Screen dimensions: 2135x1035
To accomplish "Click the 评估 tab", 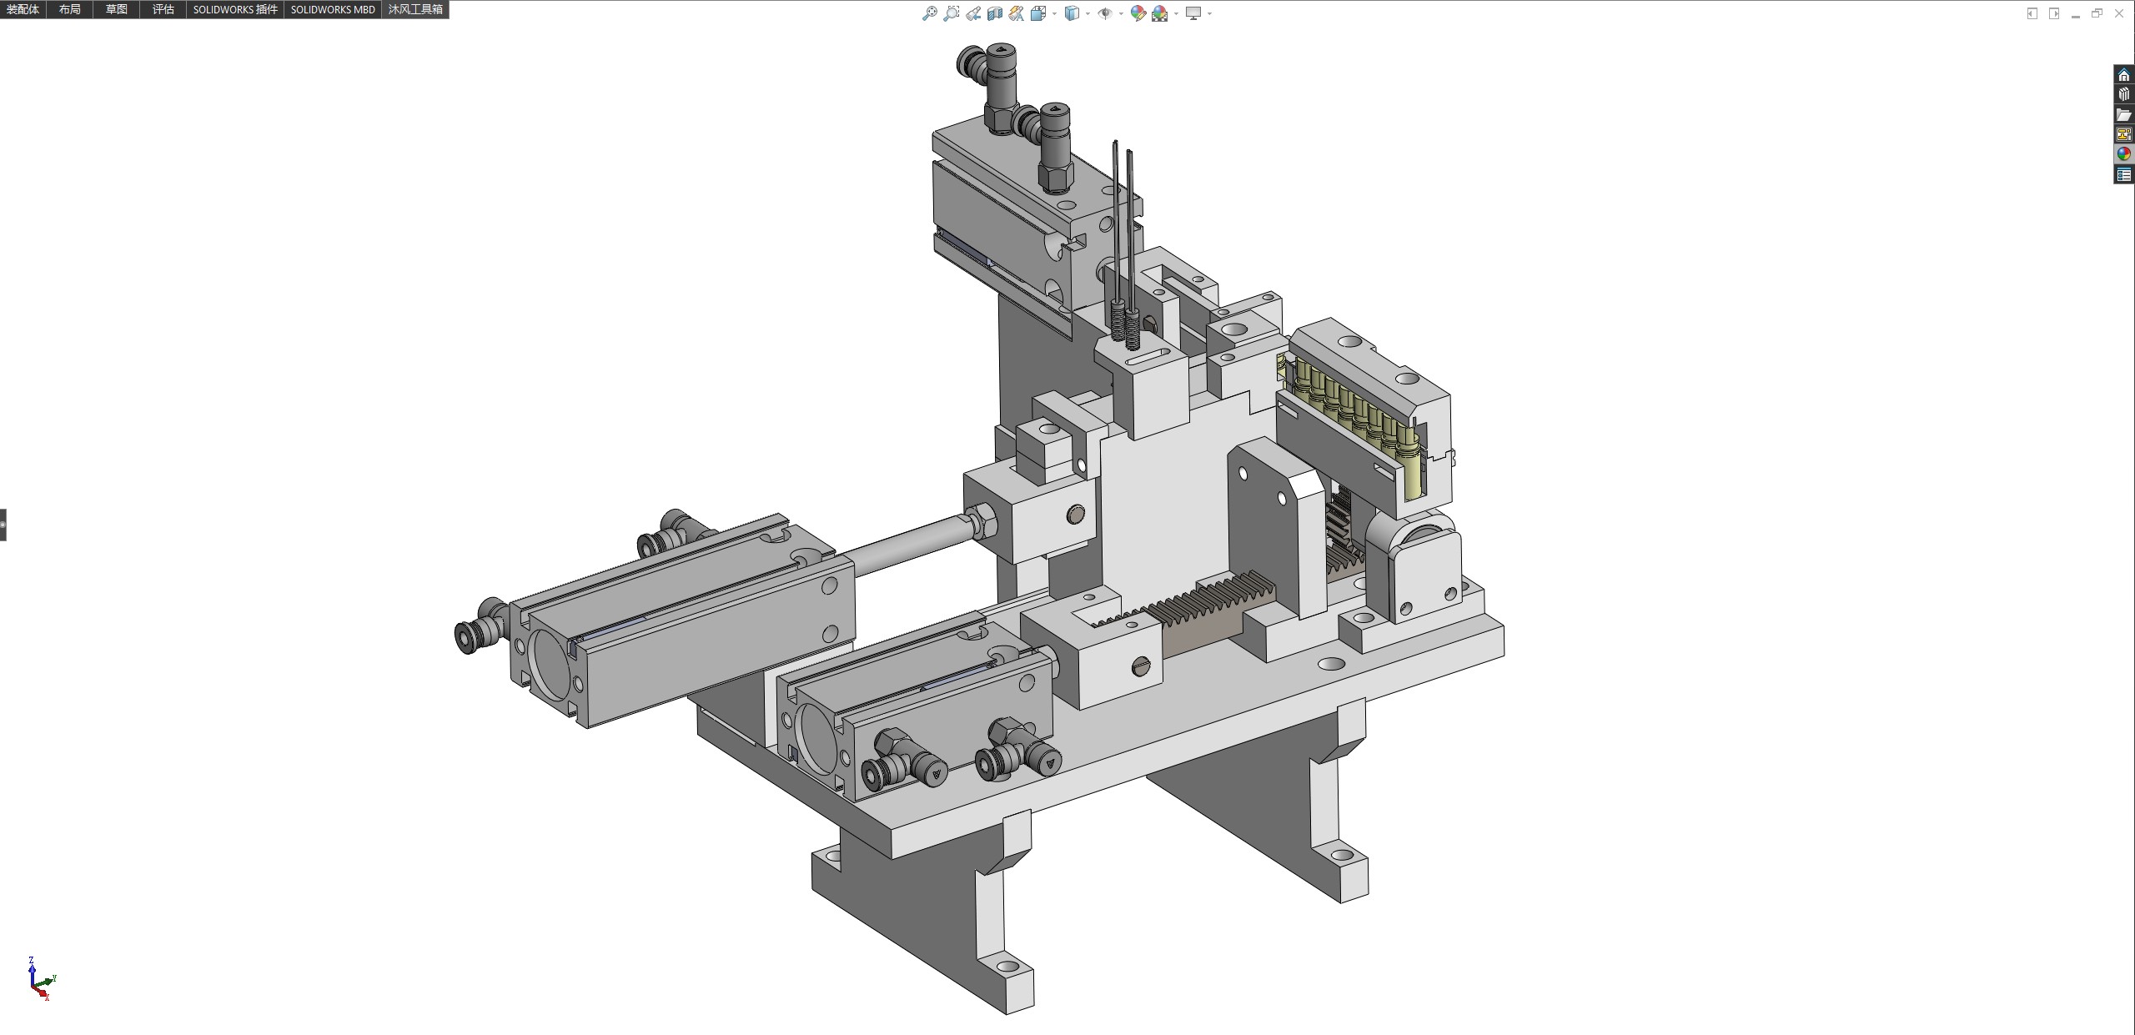I will [x=163, y=9].
